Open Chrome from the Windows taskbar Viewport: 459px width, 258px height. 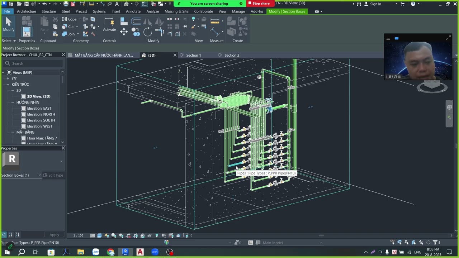point(110,252)
